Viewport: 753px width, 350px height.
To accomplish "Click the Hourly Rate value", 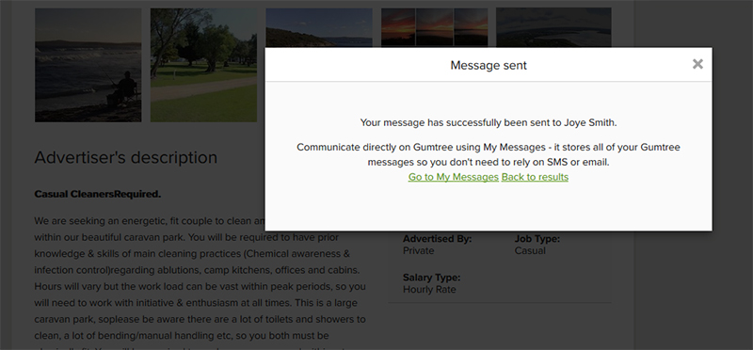I will 429,290.
